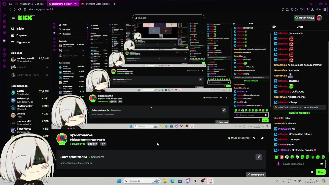Image resolution: width=329 pixels, height=185 pixels.
Task: Click the 18+ tag
Action: tap(103, 144)
